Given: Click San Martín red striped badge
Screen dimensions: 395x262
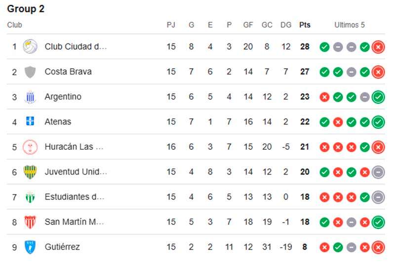Looking at the screenshot, I should pyautogui.click(x=30, y=222).
